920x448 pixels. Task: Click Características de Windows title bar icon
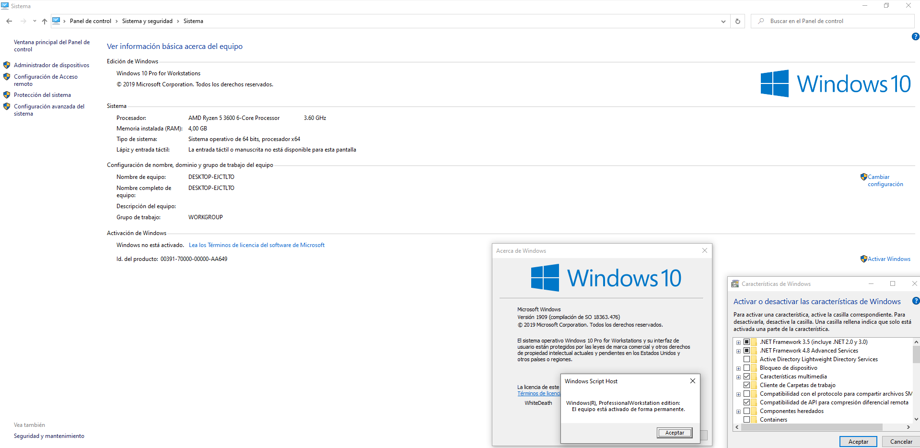pyautogui.click(x=735, y=284)
